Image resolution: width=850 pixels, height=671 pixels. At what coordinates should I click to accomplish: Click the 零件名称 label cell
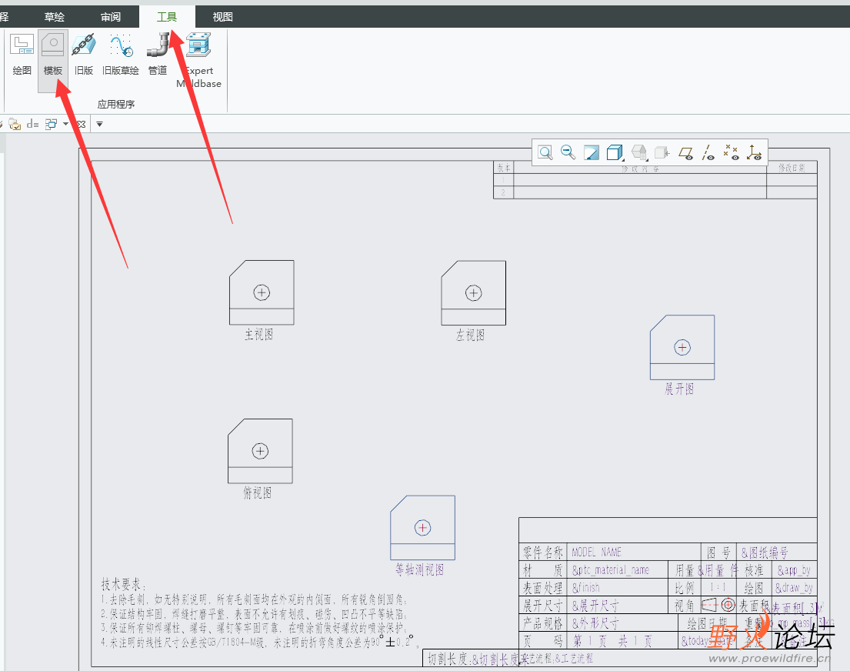click(x=542, y=552)
